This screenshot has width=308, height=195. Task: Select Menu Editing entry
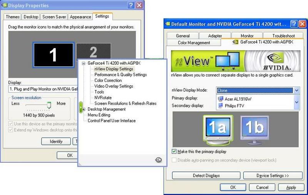click(99, 115)
